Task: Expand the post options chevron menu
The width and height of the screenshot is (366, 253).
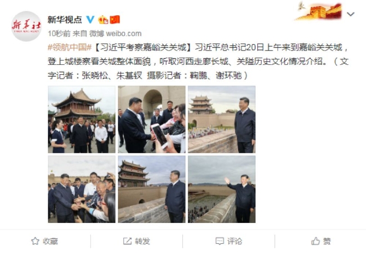Action: tap(350, 14)
